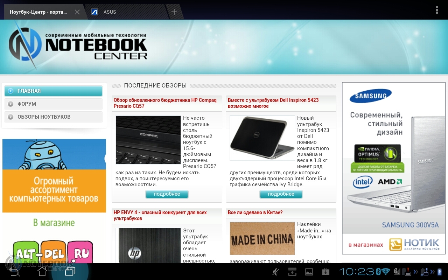Click the Samsung 300V5A advertisement banner
The image size is (448, 280).
coord(393,168)
